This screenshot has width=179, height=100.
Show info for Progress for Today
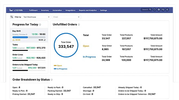click(40, 24)
